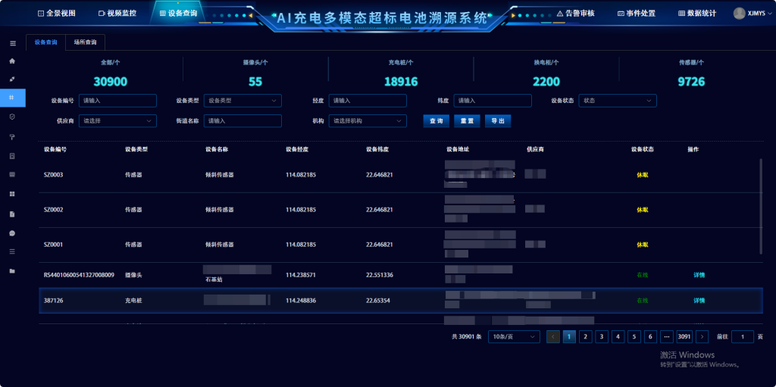This screenshot has height=387, width=776.
Task: Click the hamburger menu icon in sidebar
Action: pos(12,44)
